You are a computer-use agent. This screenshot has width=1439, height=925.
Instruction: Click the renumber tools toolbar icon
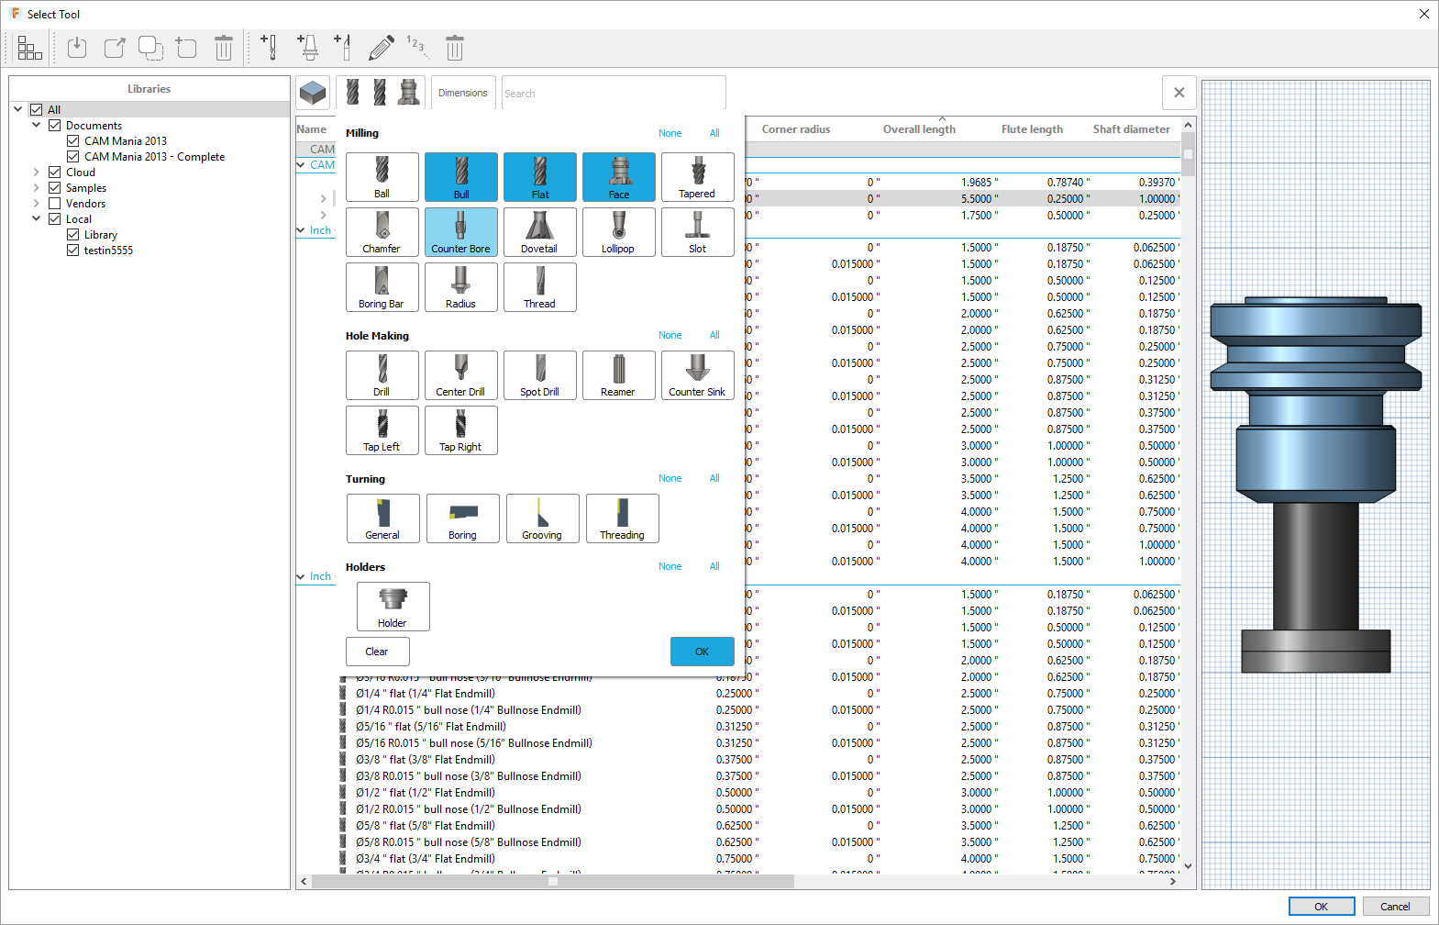(417, 48)
